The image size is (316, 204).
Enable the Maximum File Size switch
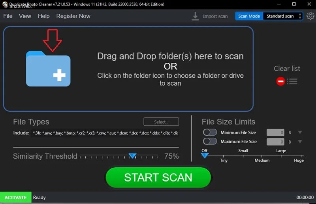[x=210, y=141]
